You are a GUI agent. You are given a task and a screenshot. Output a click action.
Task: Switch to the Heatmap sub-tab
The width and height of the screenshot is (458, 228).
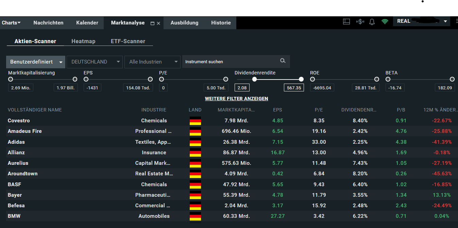point(83,41)
